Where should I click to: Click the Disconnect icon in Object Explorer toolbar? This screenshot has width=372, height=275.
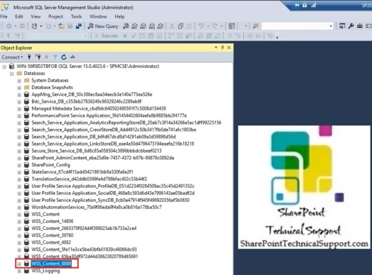point(38,57)
